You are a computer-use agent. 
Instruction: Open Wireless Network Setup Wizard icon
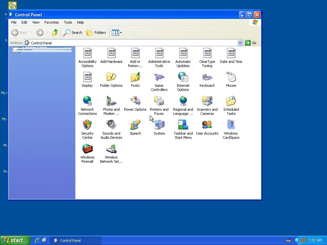(x=111, y=149)
